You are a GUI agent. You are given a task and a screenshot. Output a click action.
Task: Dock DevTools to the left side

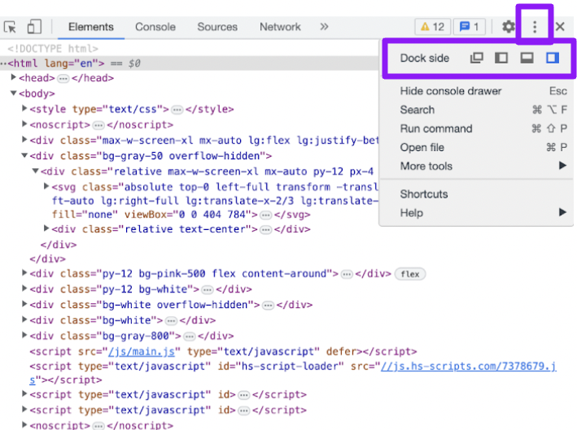501,58
